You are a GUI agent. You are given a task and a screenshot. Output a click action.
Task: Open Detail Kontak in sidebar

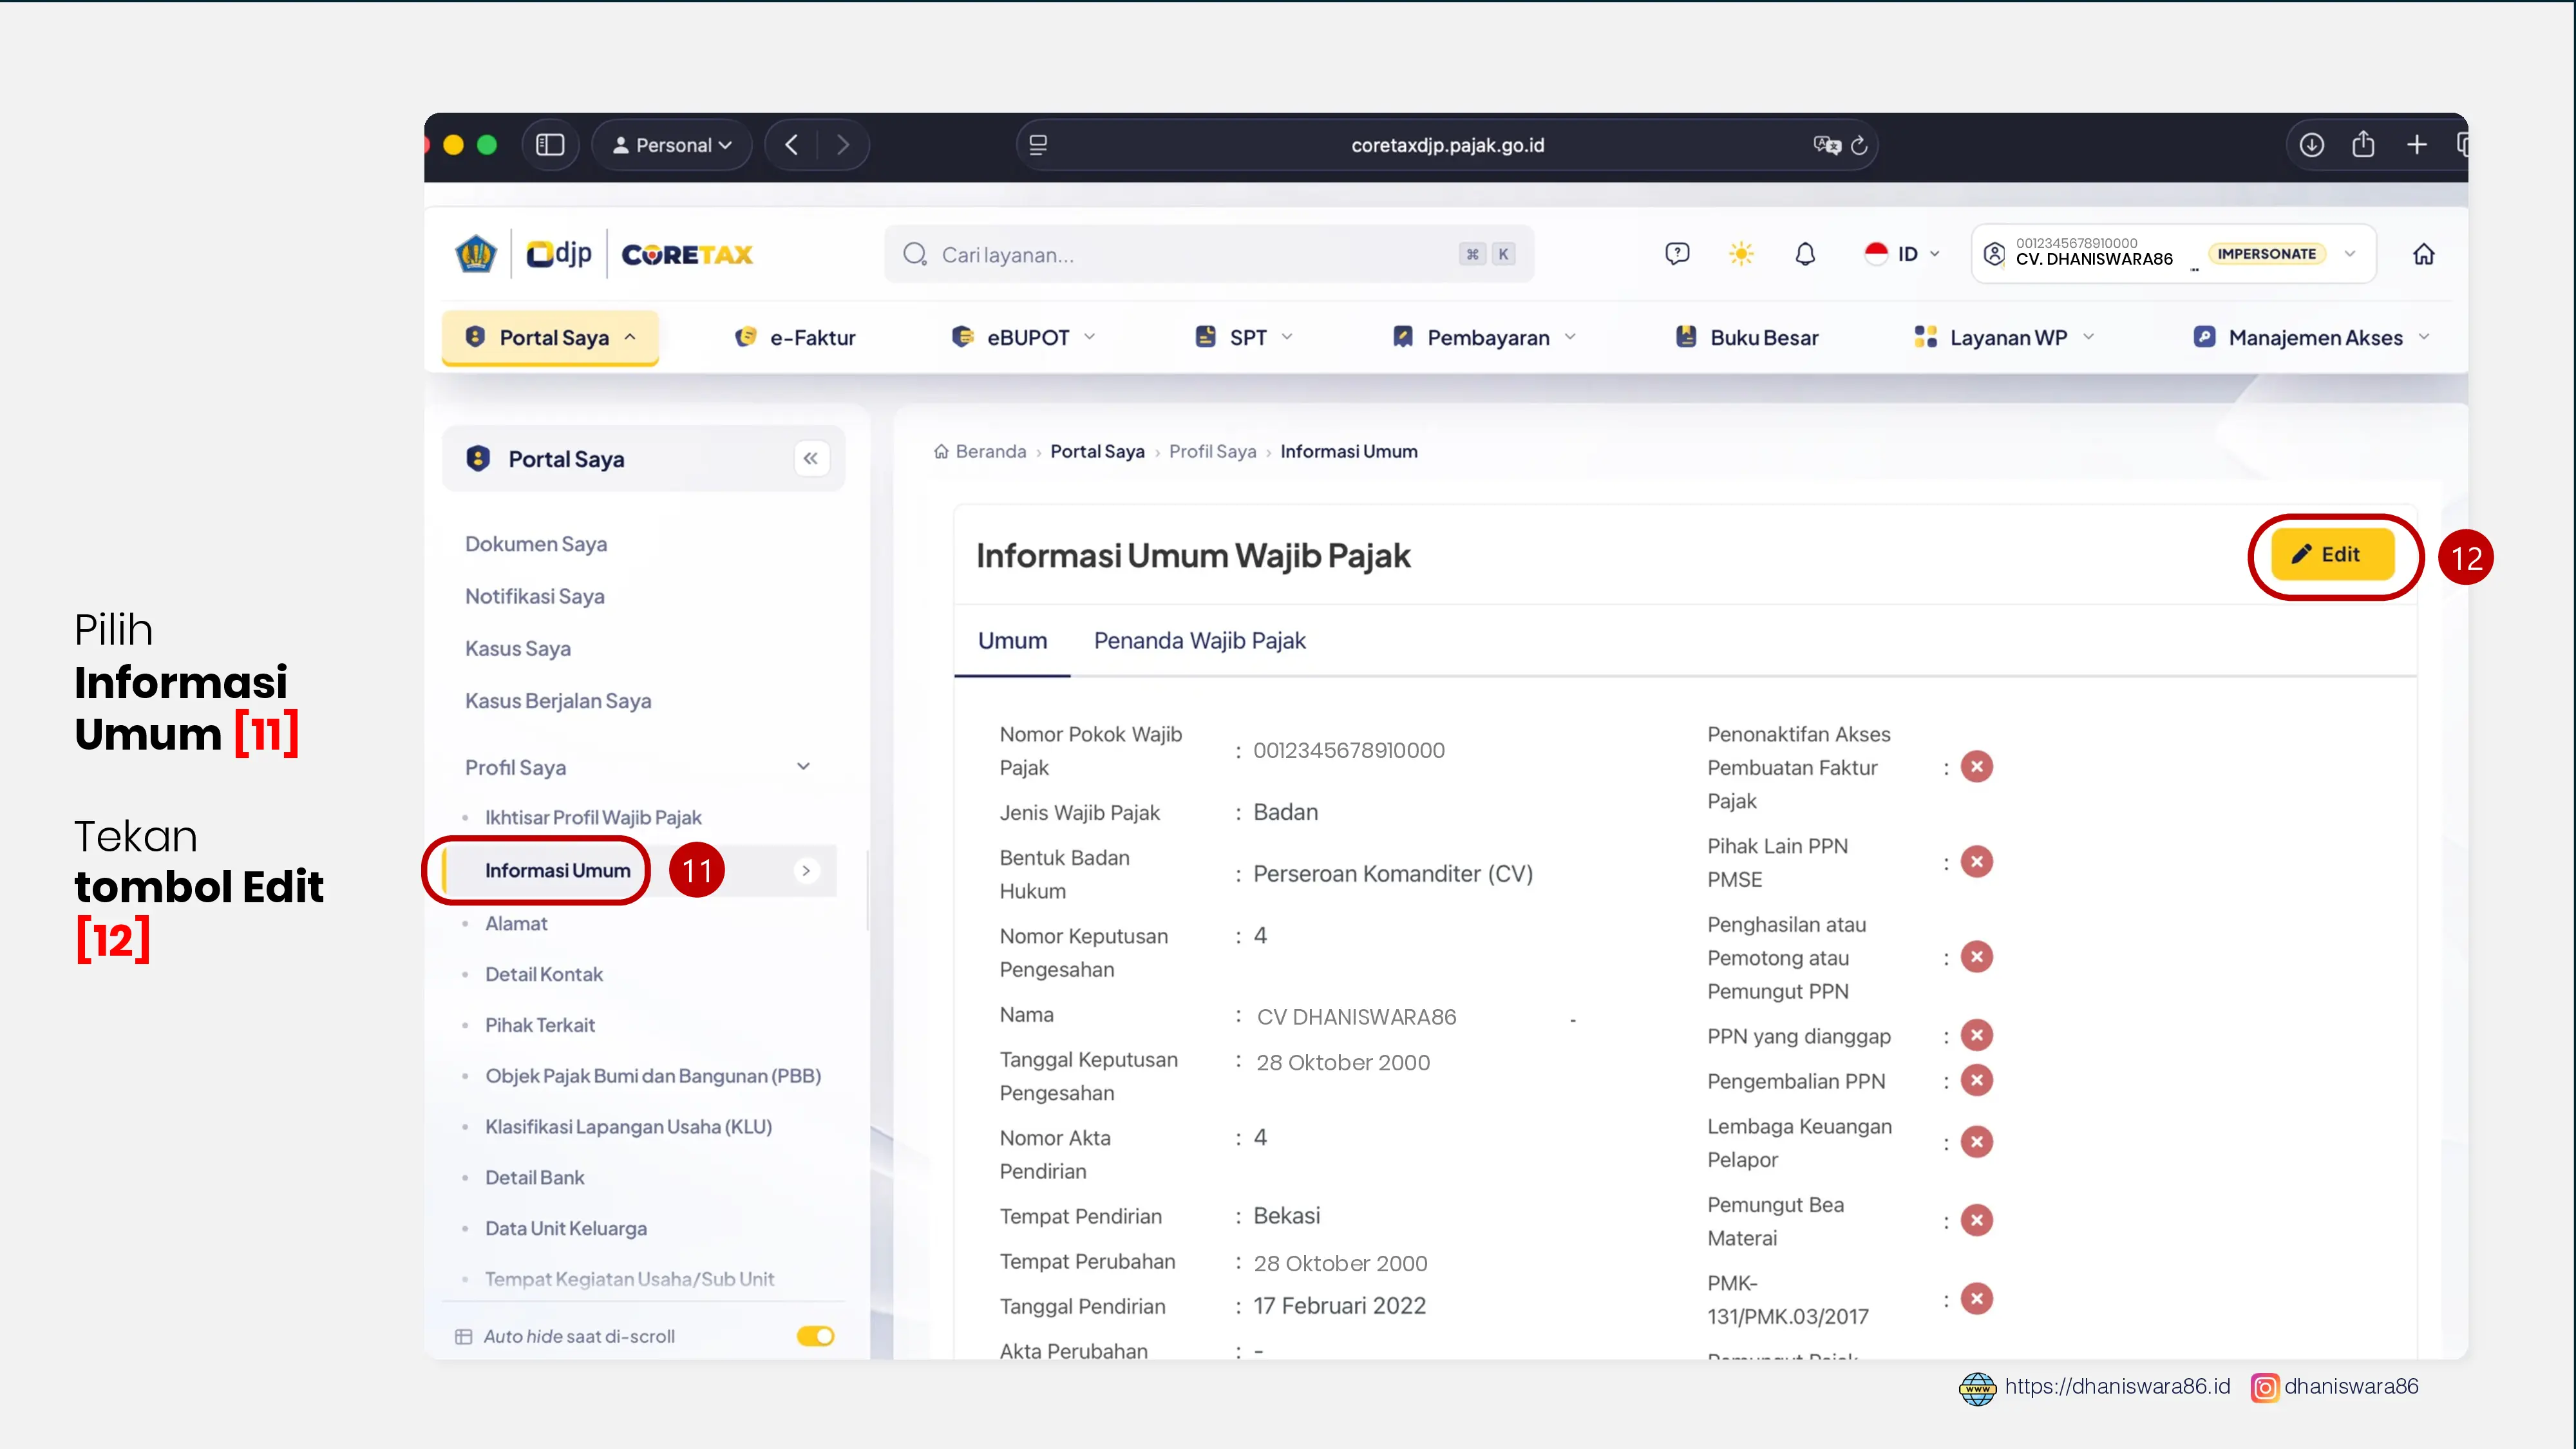[x=543, y=974]
